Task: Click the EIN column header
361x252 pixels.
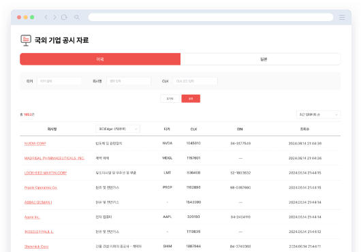Action: tap(240, 129)
